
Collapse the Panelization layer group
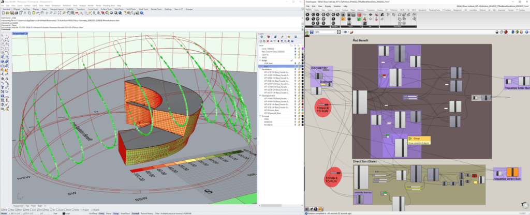coord(260,69)
